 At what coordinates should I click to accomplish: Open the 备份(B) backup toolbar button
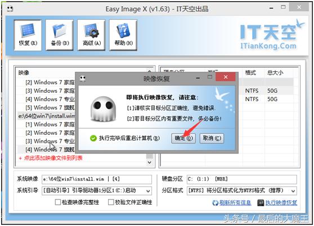coord(60,35)
